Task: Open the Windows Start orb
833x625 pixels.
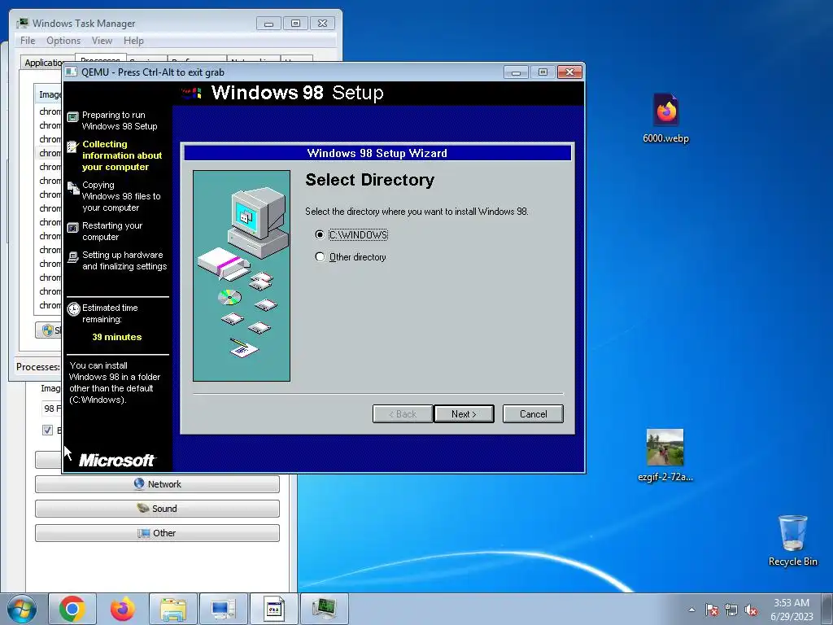Action: (x=22, y=609)
